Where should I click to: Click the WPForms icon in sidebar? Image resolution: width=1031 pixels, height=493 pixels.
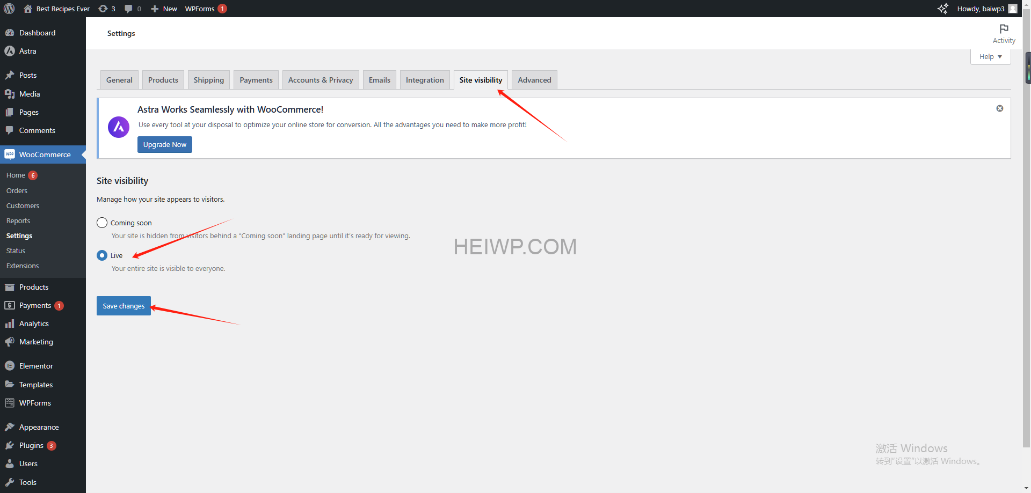10,403
